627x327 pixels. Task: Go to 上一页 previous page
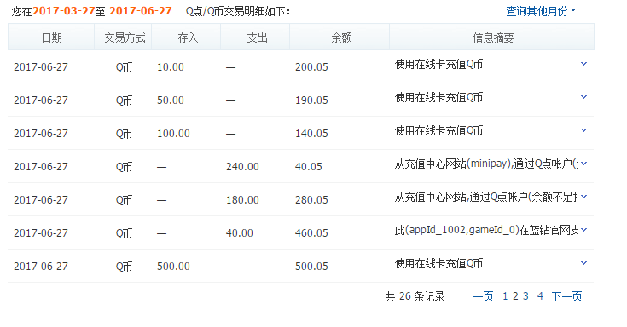pos(478,296)
